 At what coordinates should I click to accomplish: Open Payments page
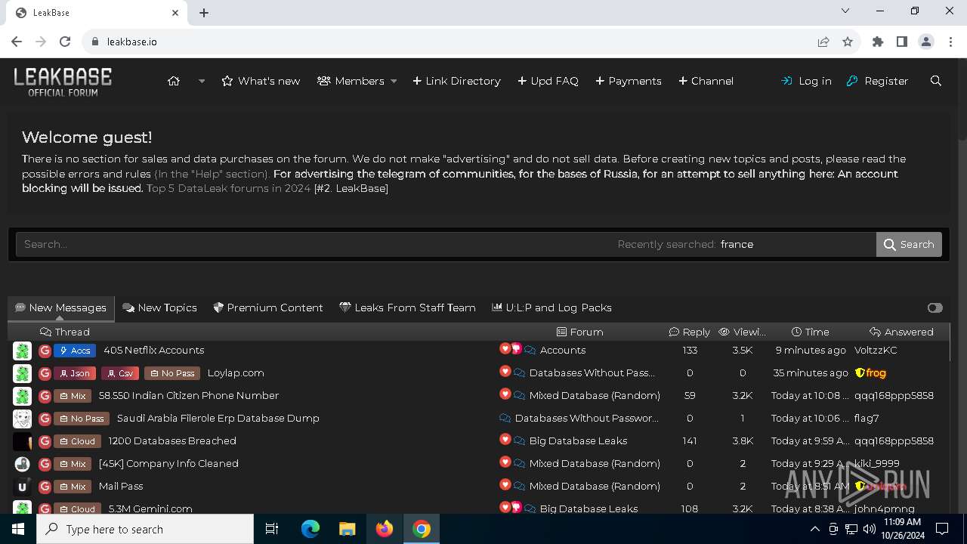(x=629, y=81)
